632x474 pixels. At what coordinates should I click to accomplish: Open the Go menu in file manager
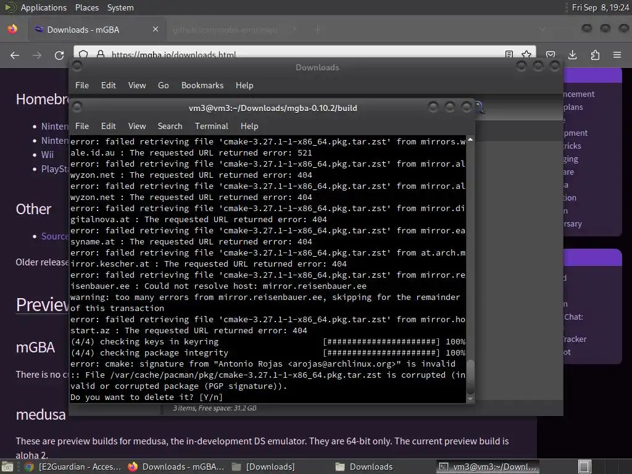click(x=163, y=85)
